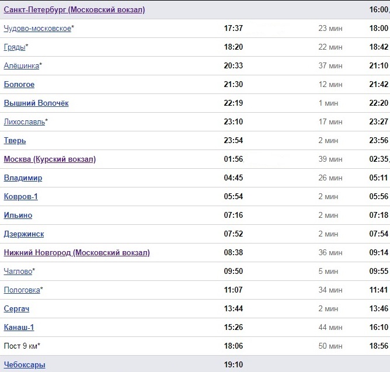Screen dimensions: 390x372
Task: Open Москва (Курский вокзал) link
Action: pyautogui.click(x=50, y=159)
